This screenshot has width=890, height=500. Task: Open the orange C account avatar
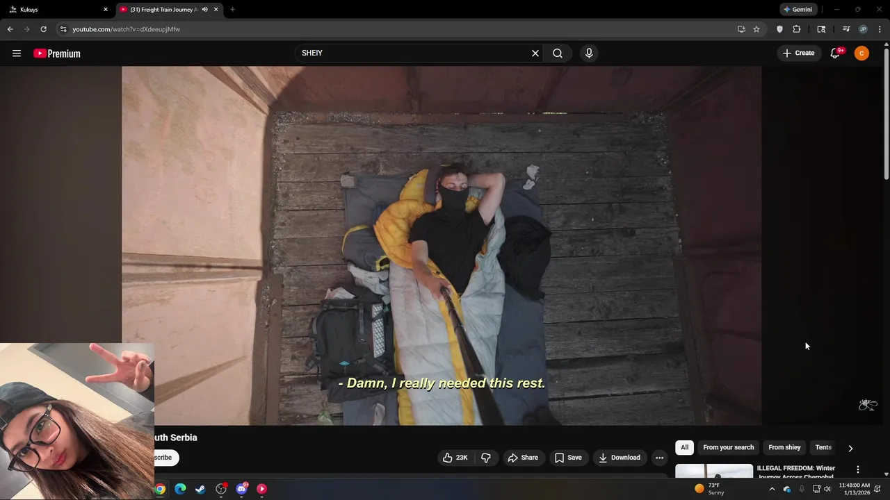point(861,53)
